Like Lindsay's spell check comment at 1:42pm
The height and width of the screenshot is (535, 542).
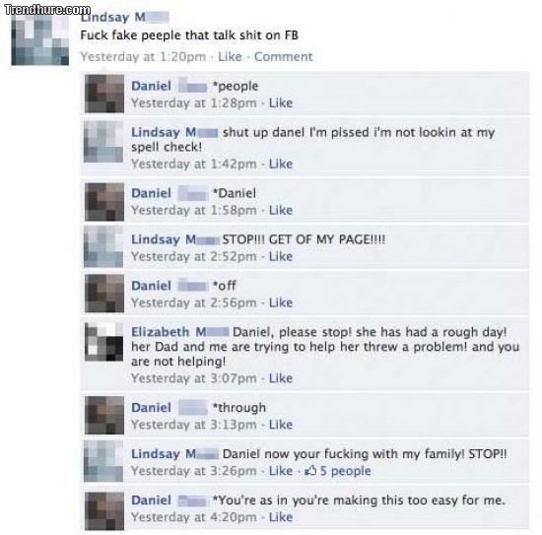point(281,164)
